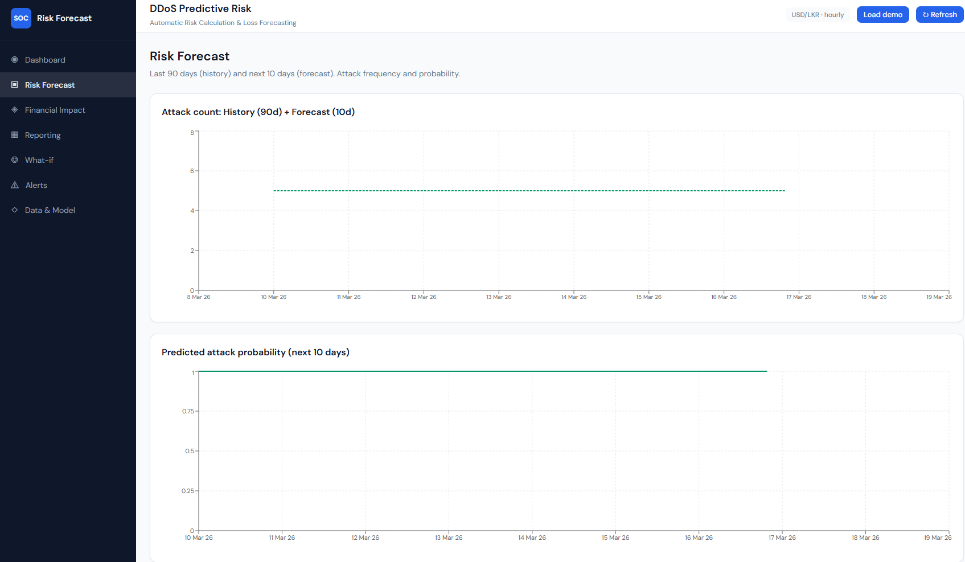Screen dimensions: 965x562
Task: Click the SOC logo badge
Action: point(21,18)
